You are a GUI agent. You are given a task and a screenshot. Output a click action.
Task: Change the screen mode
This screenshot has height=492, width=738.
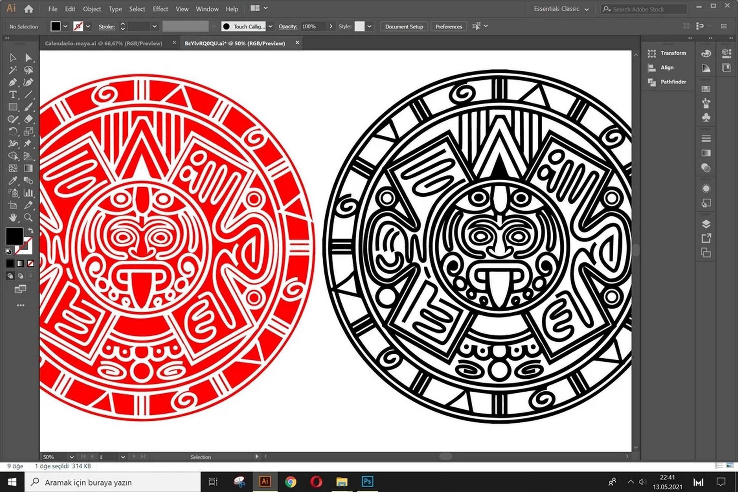(x=20, y=289)
